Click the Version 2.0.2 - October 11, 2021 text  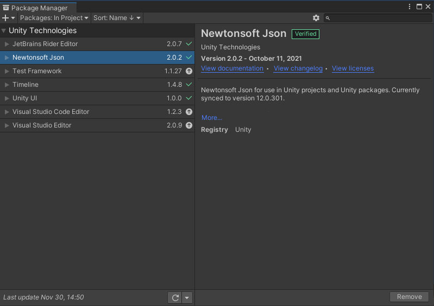251,59
